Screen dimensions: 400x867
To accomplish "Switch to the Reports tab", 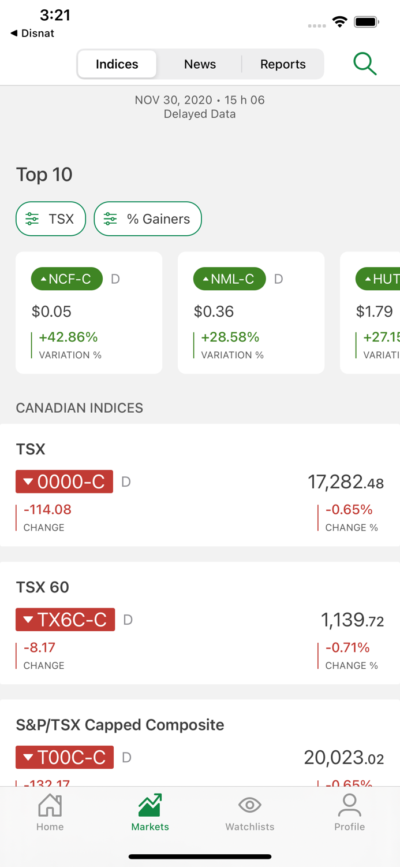I will (x=283, y=64).
